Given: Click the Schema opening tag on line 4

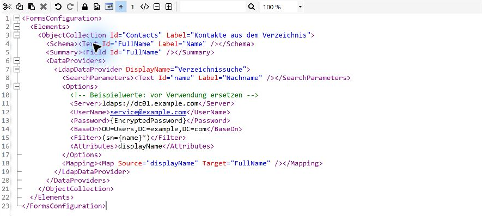Looking at the screenshot, I should 63,44.
